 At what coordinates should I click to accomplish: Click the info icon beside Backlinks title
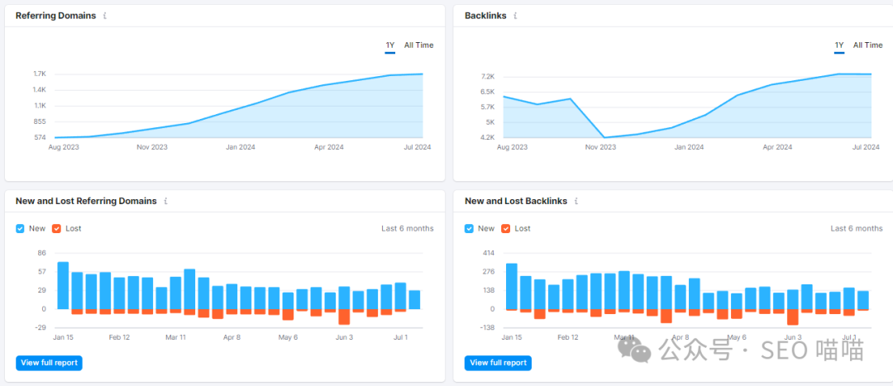click(x=515, y=16)
